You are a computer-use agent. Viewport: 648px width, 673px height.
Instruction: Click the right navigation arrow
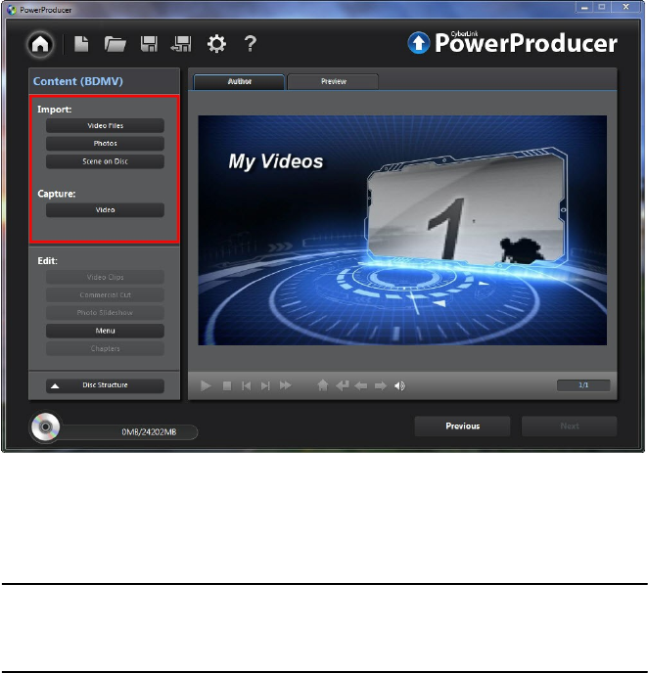point(381,385)
